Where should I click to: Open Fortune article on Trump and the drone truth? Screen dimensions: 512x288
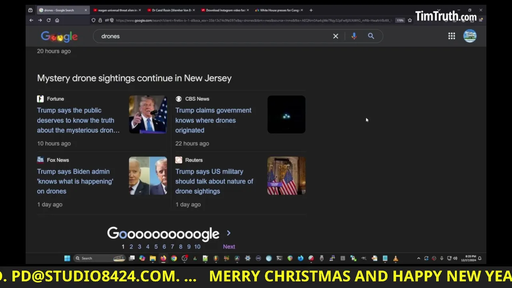[x=78, y=120]
